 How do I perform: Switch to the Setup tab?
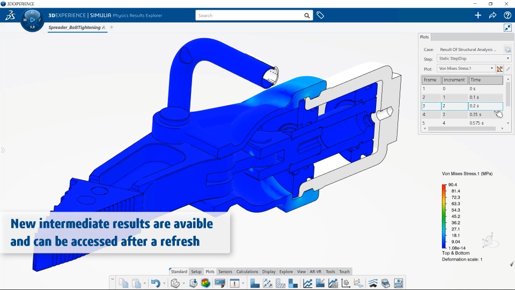196,272
